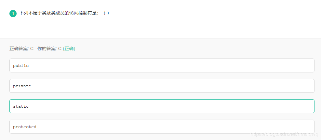The height and width of the screenshot is (140, 321).
Task: Click the green "(正确)" result label
Action: [x=69, y=48]
